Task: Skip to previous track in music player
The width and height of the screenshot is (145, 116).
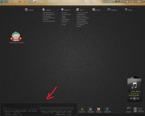Action: pos(131,98)
